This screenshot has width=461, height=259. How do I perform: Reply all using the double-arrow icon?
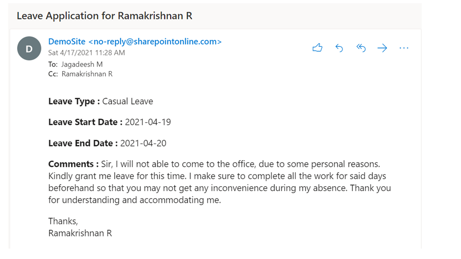click(361, 48)
